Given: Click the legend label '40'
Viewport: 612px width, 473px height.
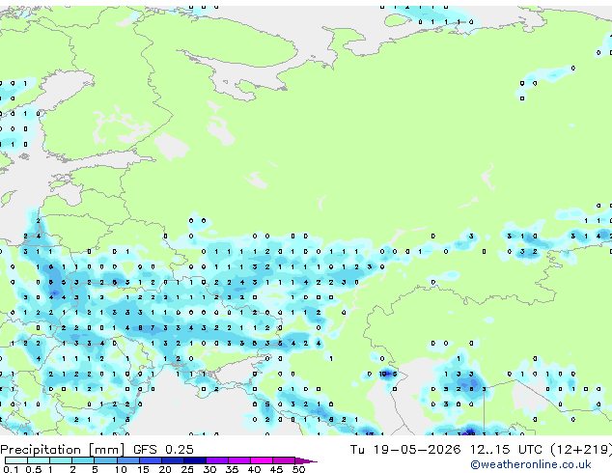Looking at the screenshot, I should click(255, 469).
